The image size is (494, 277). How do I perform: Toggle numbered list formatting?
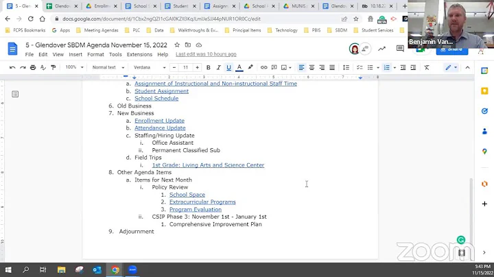[x=386, y=67]
